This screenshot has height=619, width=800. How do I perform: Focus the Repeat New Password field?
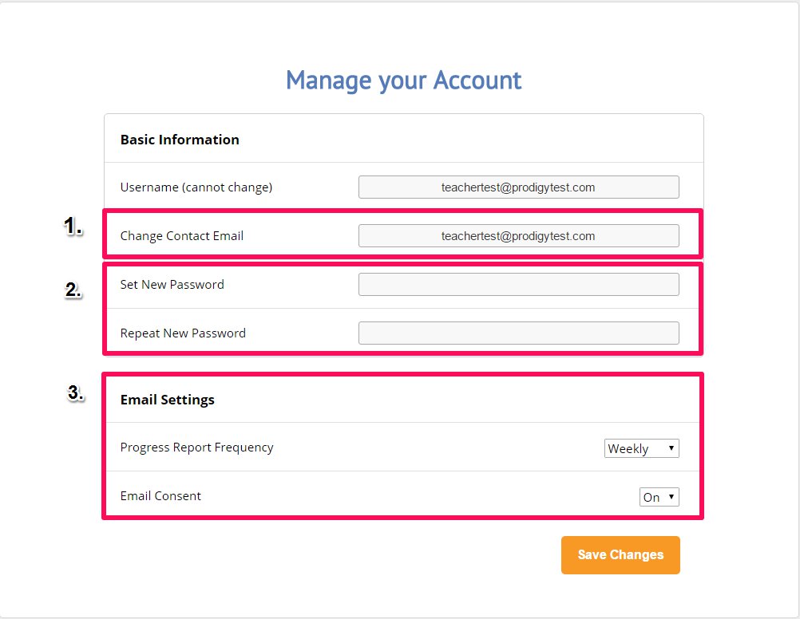coord(518,333)
